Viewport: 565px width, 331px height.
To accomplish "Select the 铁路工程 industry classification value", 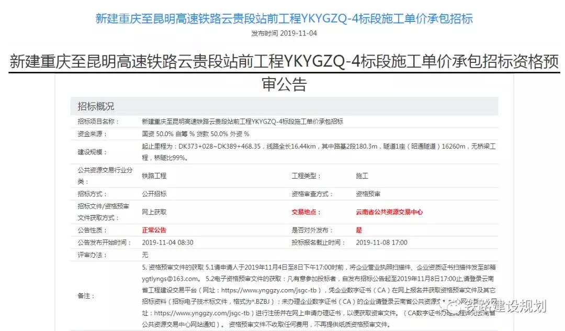I will pos(154,175).
